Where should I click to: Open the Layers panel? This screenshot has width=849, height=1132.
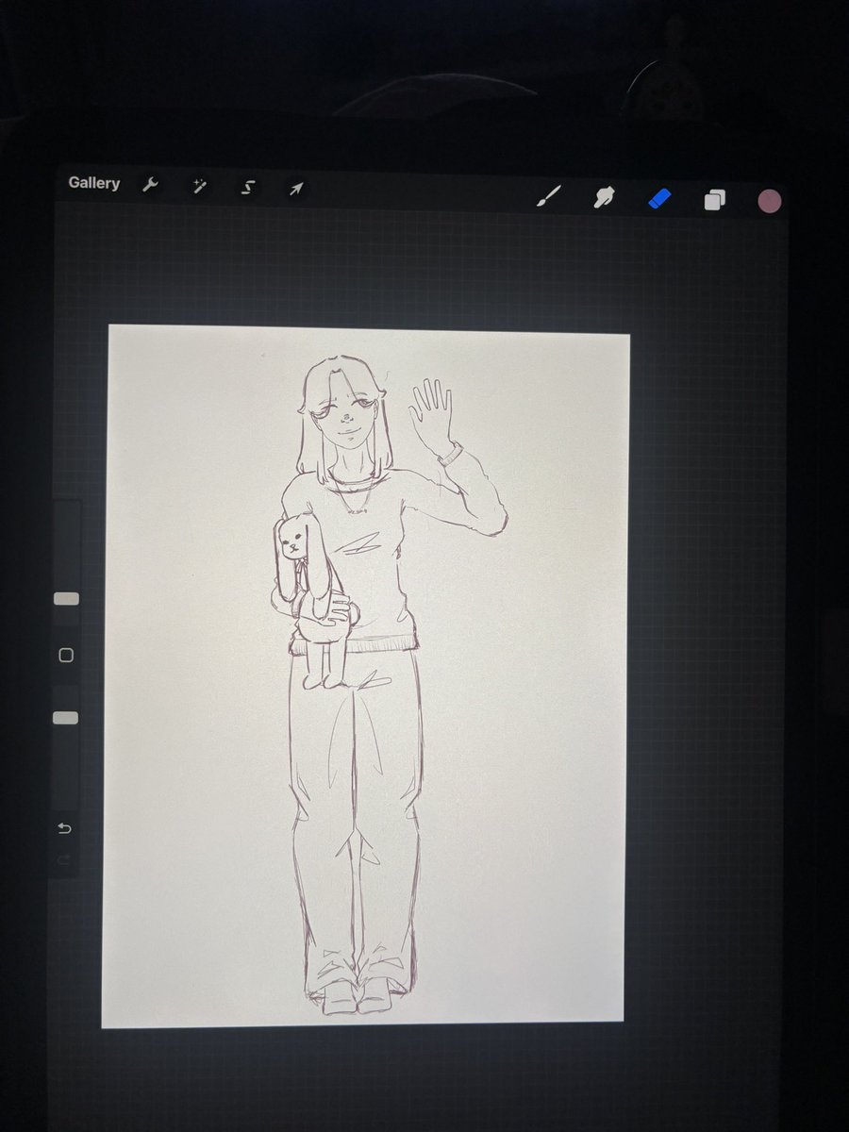(x=714, y=200)
